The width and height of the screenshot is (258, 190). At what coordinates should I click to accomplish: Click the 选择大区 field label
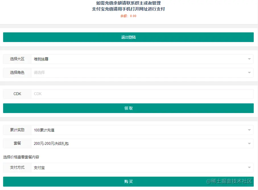click(x=17, y=59)
